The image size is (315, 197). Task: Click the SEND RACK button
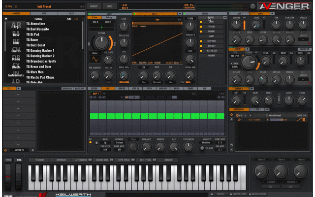pyautogui.click(x=67, y=89)
